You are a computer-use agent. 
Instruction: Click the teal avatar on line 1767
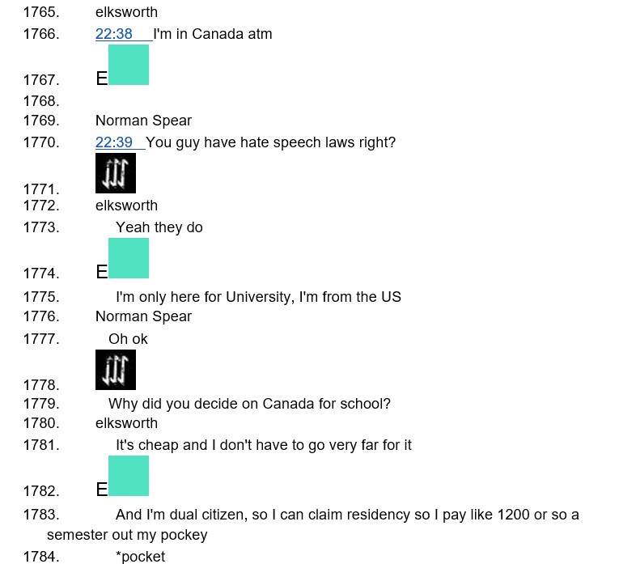tap(129, 65)
